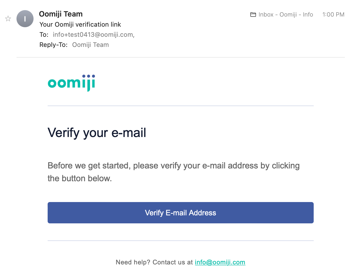Click the three blue dots in logo
The height and width of the screenshot is (274, 356).
coord(89,76)
